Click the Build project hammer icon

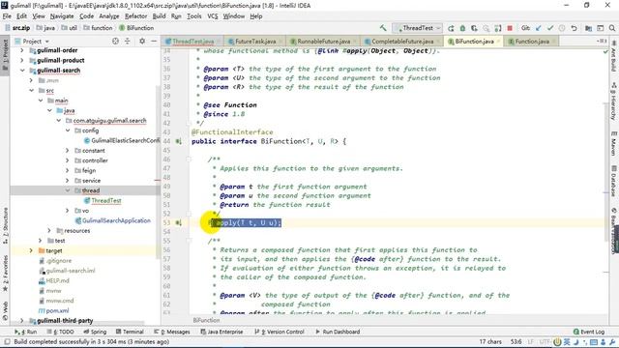tap(383, 28)
